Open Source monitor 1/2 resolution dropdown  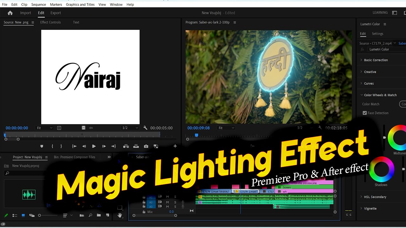point(131,128)
